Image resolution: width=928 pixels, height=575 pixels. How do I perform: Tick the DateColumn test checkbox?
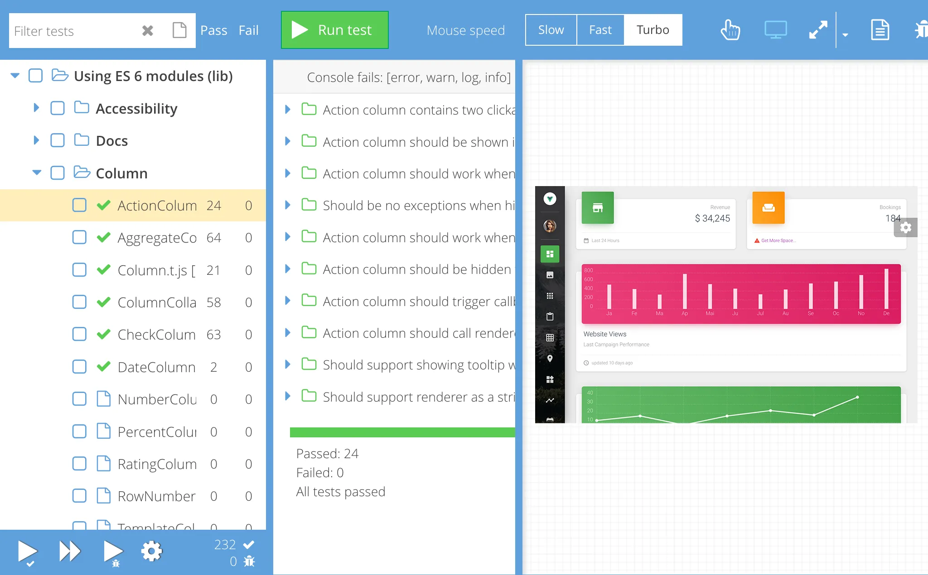(79, 367)
